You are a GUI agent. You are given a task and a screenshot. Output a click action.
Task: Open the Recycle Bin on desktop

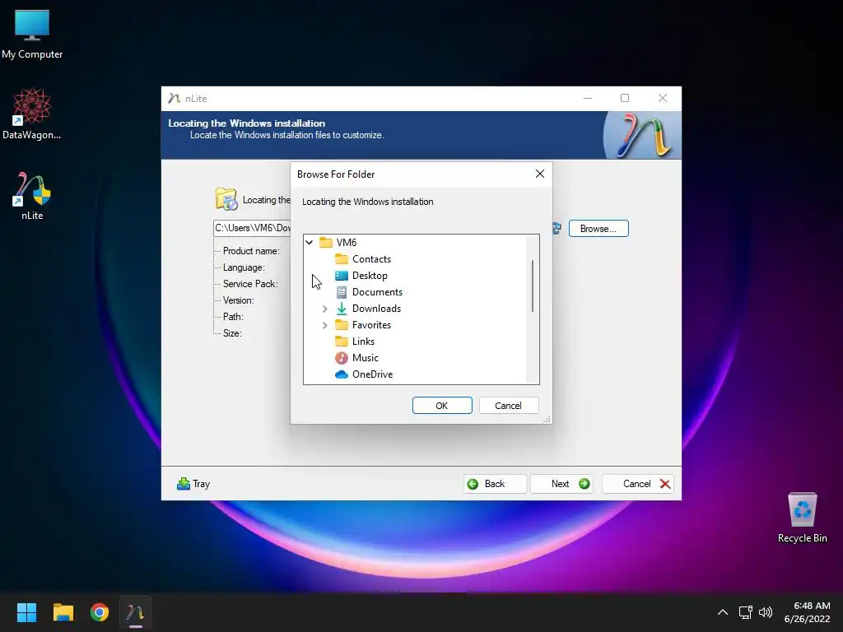click(x=802, y=518)
